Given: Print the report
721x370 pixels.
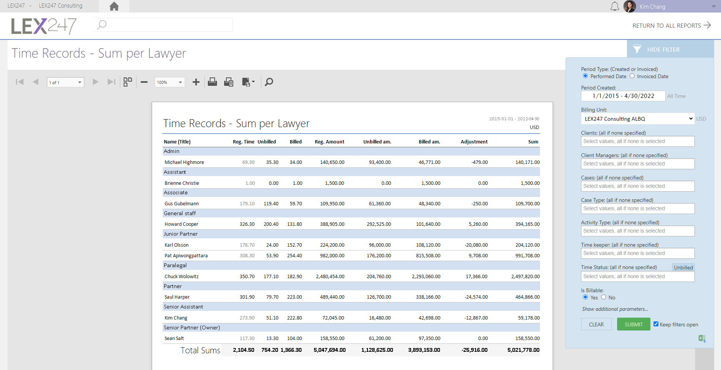Looking at the screenshot, I should 212,82.
